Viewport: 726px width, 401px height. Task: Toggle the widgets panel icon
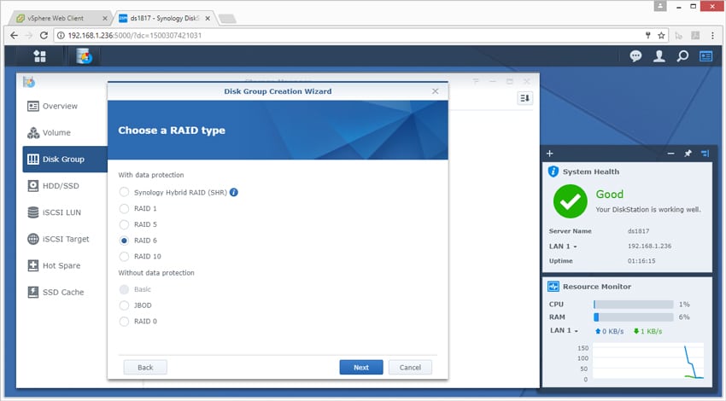706,56
